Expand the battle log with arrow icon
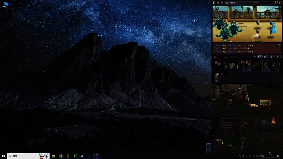The image size is (283, 159). click(x=279, y=45)
